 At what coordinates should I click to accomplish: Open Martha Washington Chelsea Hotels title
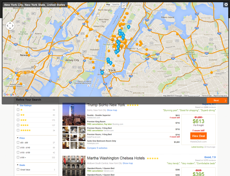[x=116, y=158]
